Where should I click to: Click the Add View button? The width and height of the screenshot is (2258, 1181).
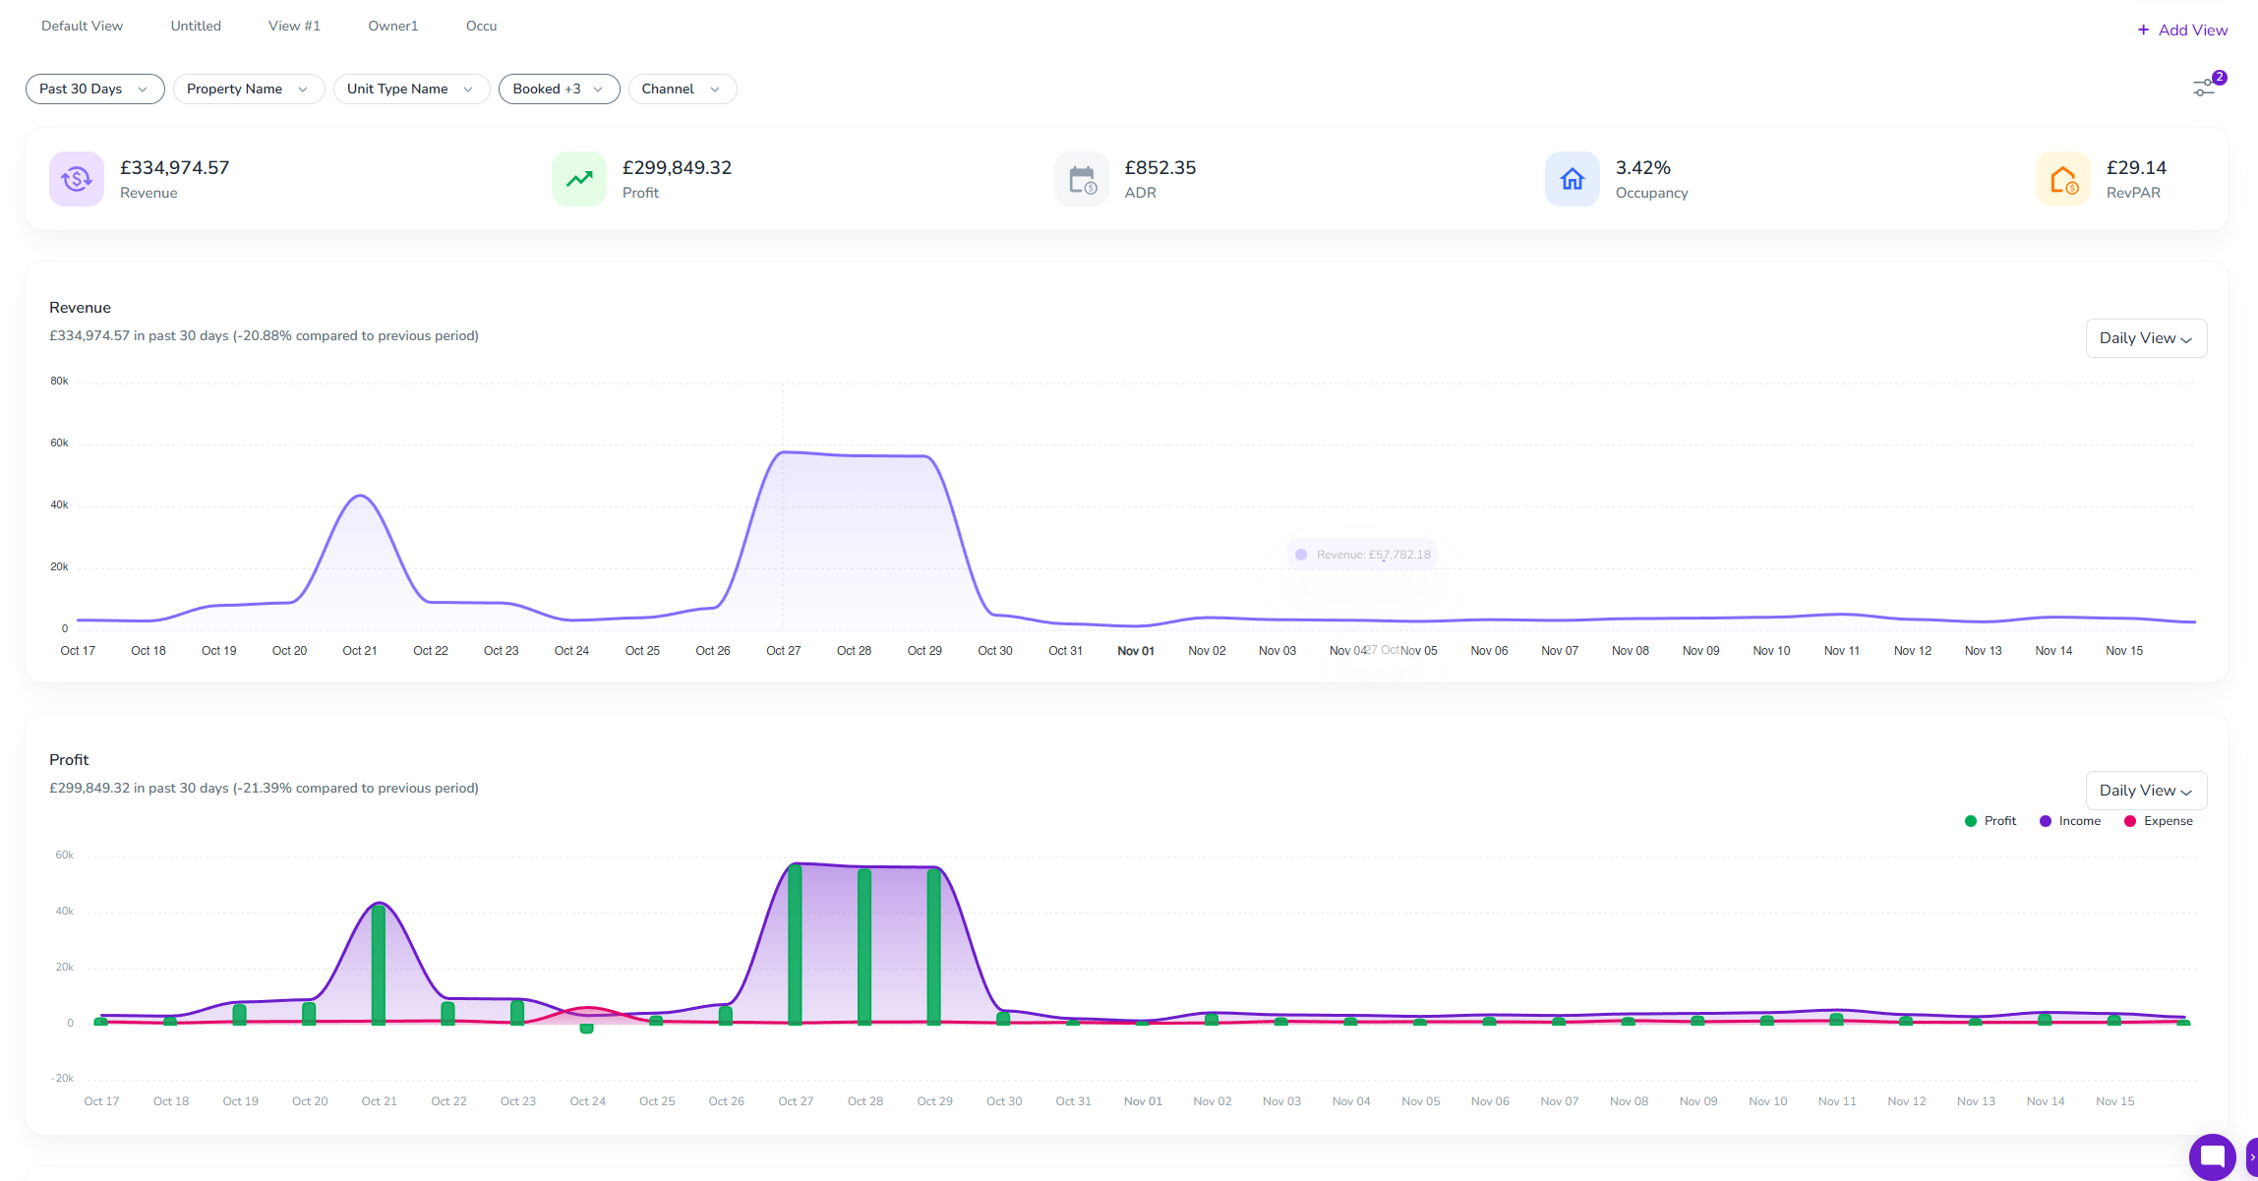click(x=2182, y=30)
